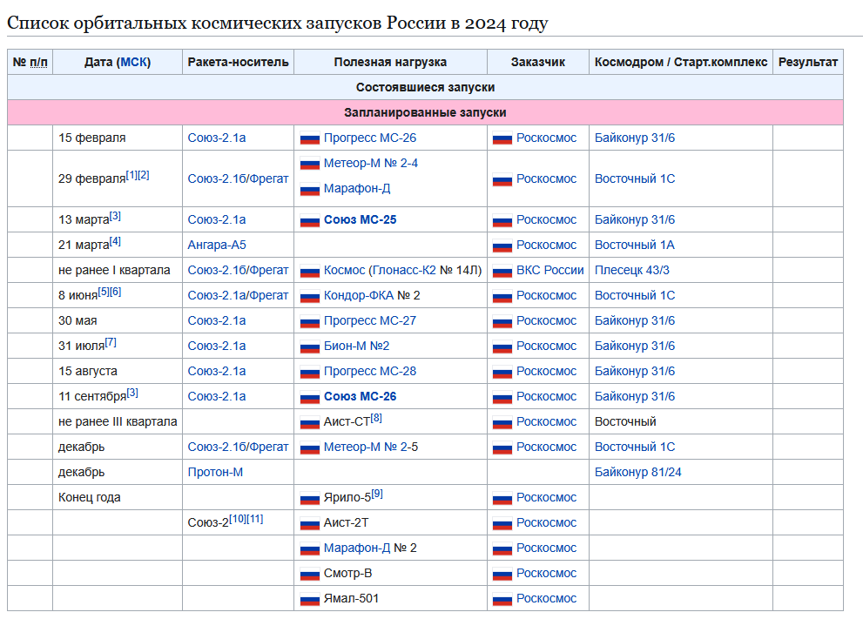
Task: Select the 'Конец года' date cell
Action: click(118, 497)
